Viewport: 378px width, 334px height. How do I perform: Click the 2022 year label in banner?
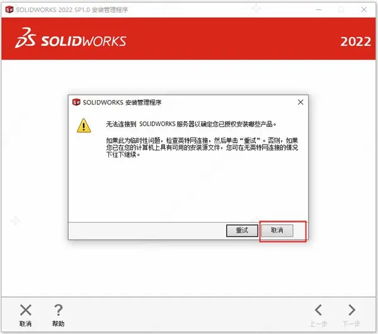pyautogui.click(x=355, y=42)
